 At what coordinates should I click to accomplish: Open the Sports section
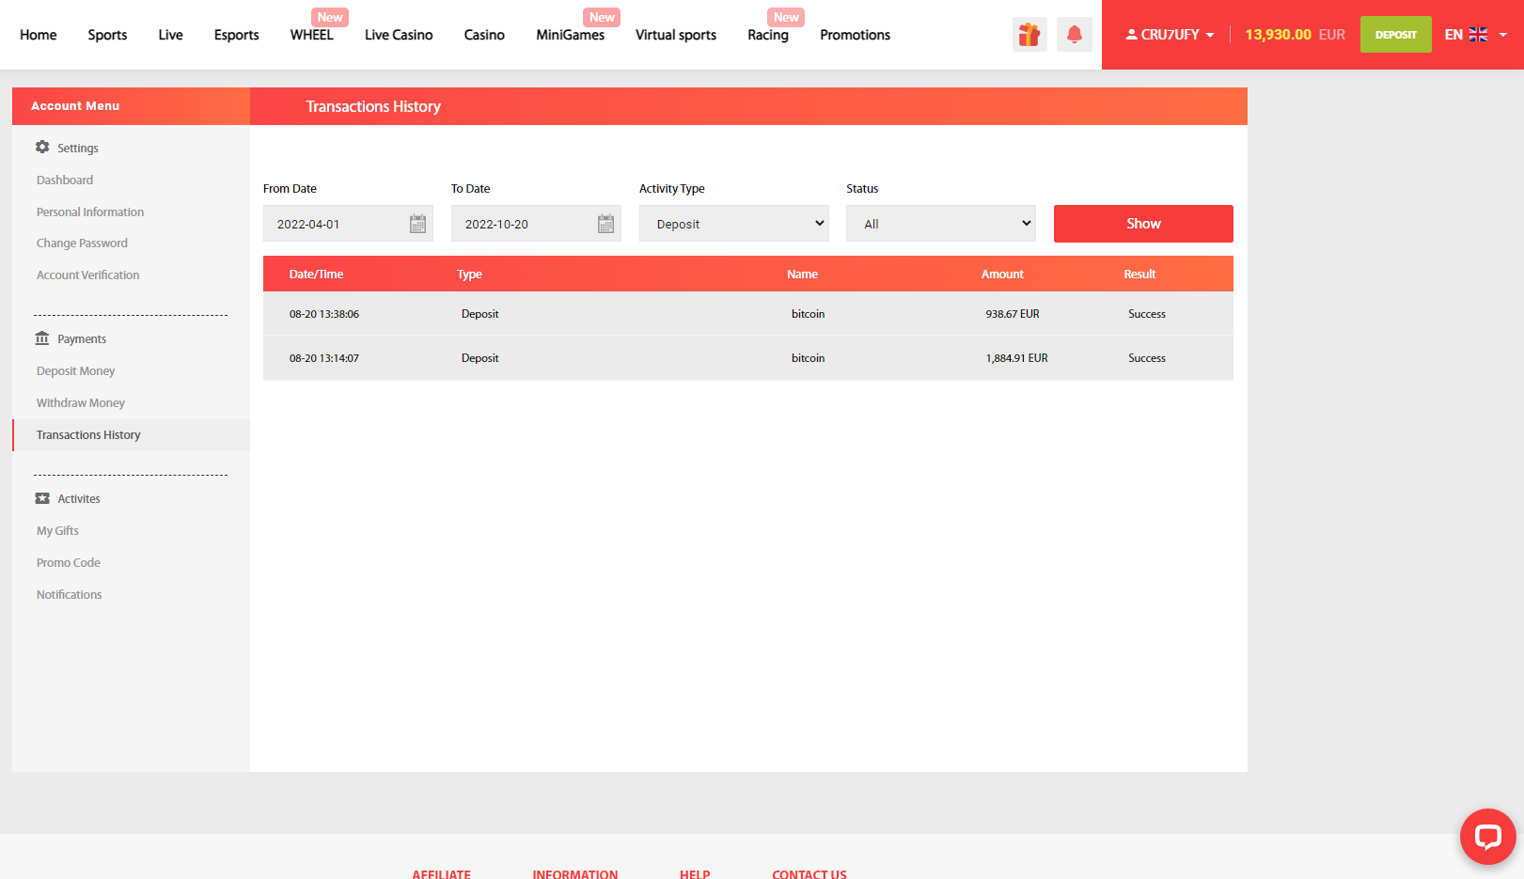(x=107, y=35)
